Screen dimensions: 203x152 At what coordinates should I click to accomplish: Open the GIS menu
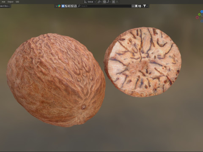tap(17, 2)
